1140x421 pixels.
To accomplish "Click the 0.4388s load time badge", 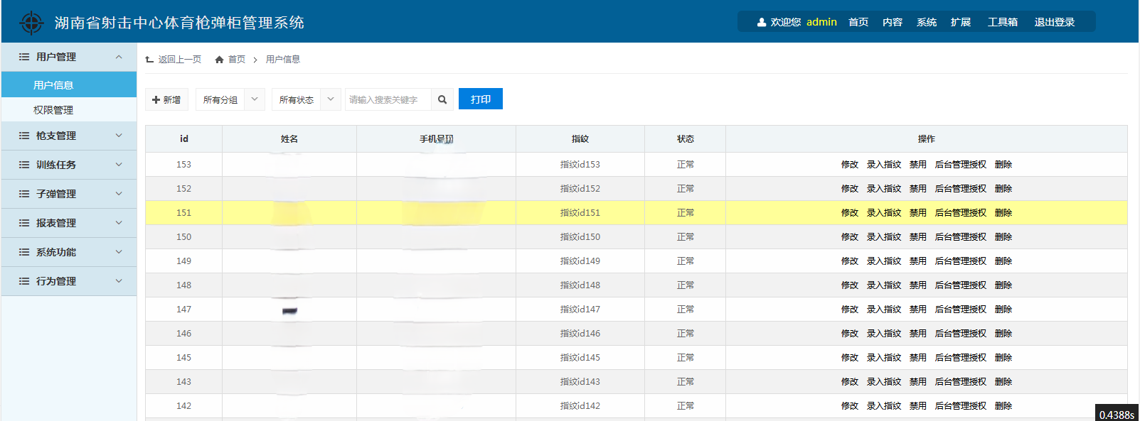I will pos(1117,415).
